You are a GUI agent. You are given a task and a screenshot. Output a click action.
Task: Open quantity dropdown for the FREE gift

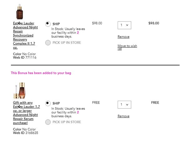coord(124,105)
